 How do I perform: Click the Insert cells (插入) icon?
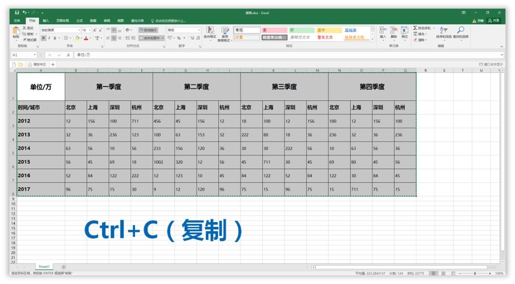click(x=382, y=30)
